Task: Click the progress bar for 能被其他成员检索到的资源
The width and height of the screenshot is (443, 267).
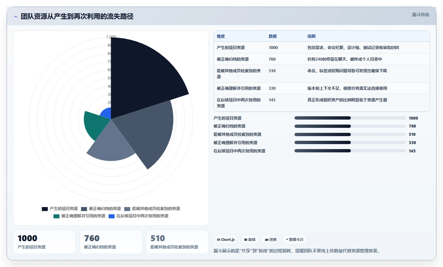Action: 350,134
